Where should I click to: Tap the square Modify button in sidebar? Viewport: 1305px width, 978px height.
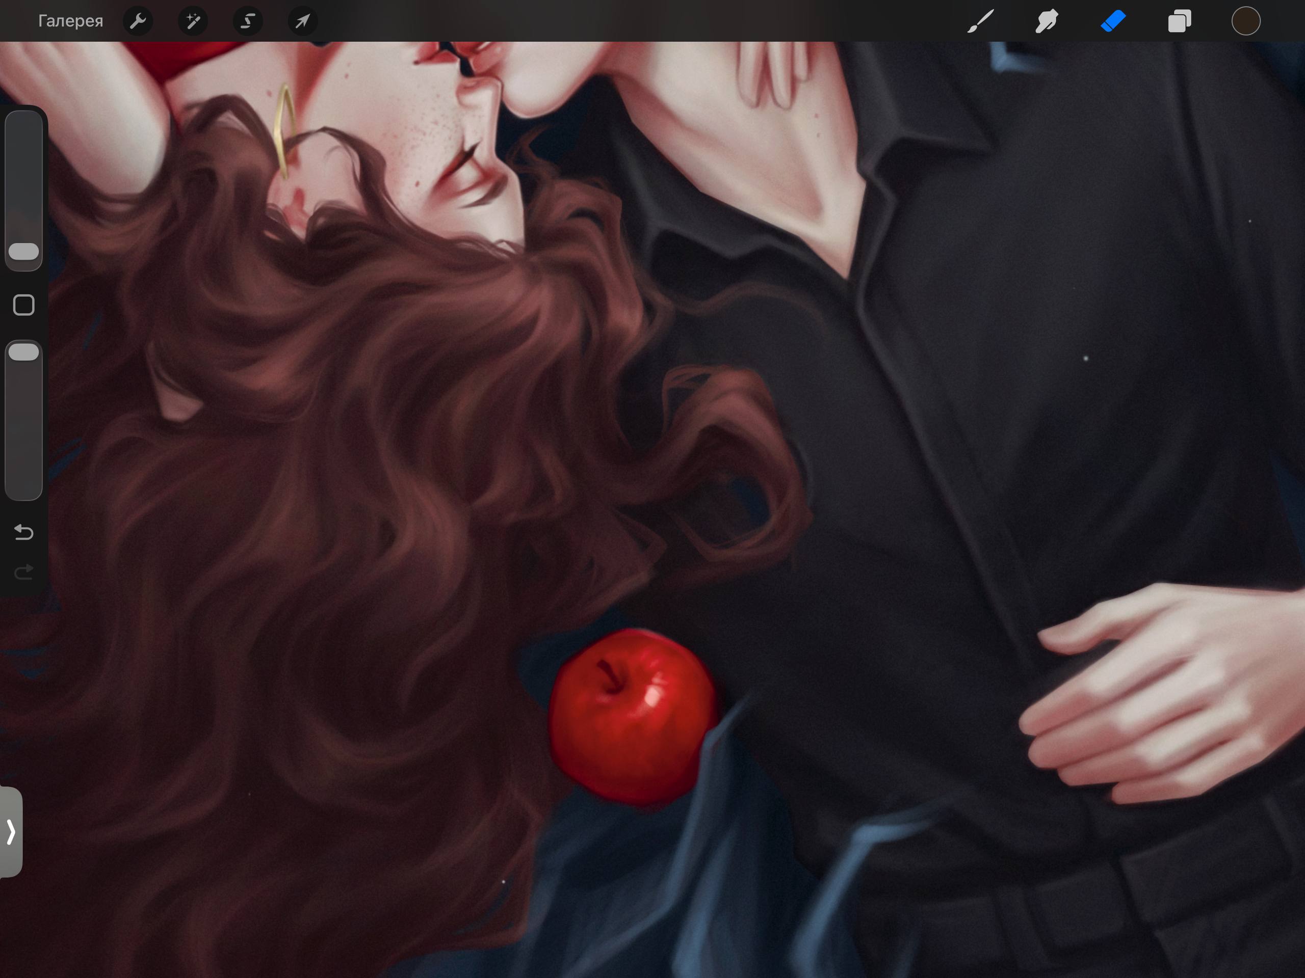pos(23,305)
